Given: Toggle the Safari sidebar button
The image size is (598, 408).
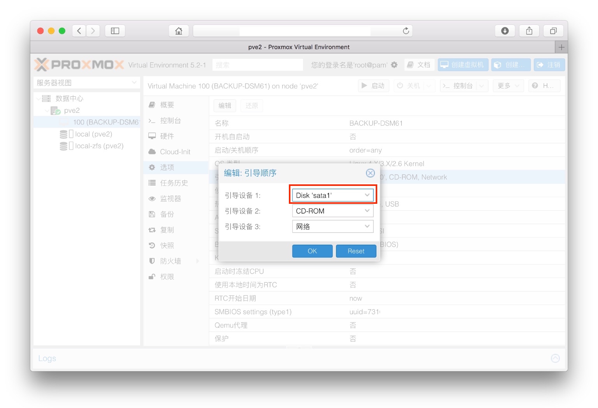Looking at the screenshot, I should [115, 31].
